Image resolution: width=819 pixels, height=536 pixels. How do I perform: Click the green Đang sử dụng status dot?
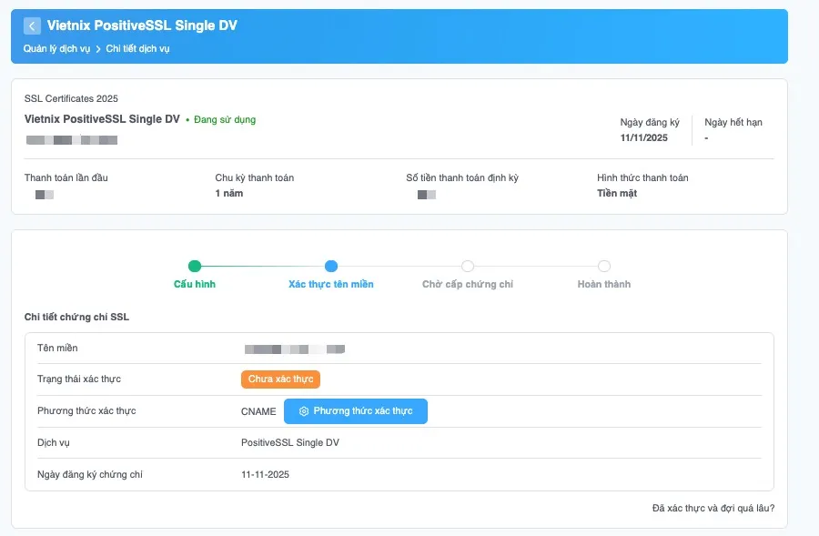(x=187, y=120)
